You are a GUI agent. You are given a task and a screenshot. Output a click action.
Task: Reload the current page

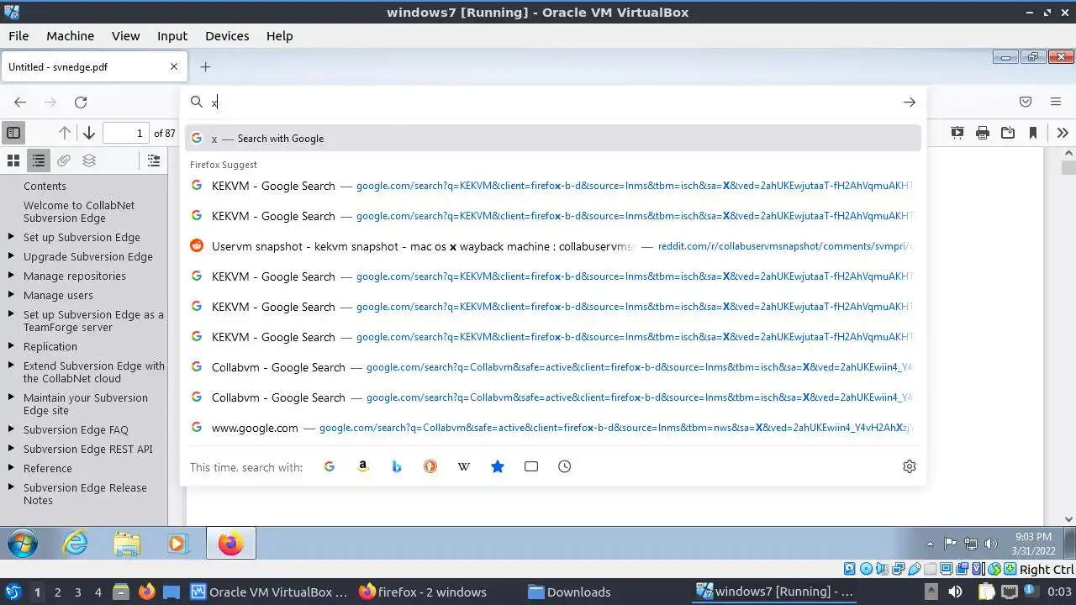pos(81,102)
